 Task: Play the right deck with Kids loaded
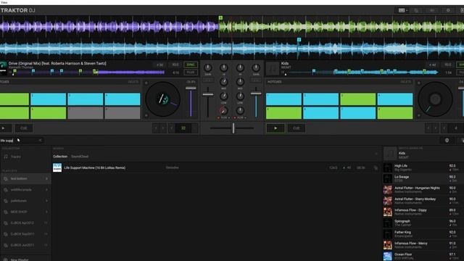(x=275, y=128)
